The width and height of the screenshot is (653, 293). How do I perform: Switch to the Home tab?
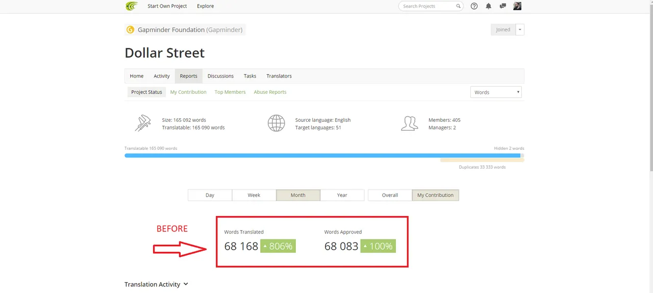(137, 76)
